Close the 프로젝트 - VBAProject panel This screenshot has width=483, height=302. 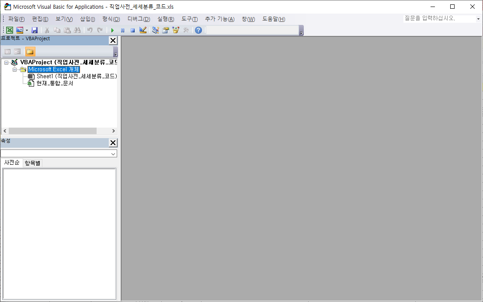(113, 40)
